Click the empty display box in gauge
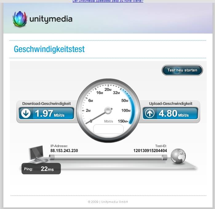215x209 pixels. coord(108,129)
